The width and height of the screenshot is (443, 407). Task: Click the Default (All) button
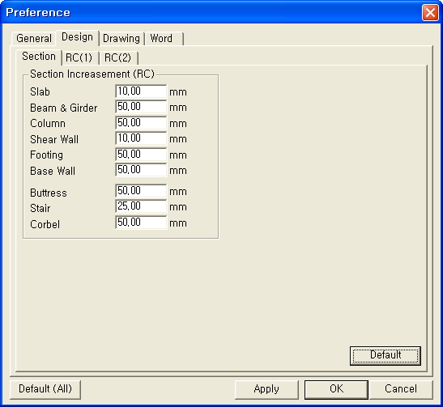point(45,389)
